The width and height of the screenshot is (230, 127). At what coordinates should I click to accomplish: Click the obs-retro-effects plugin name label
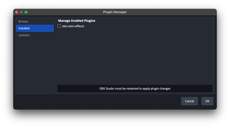tap(73, 26)
